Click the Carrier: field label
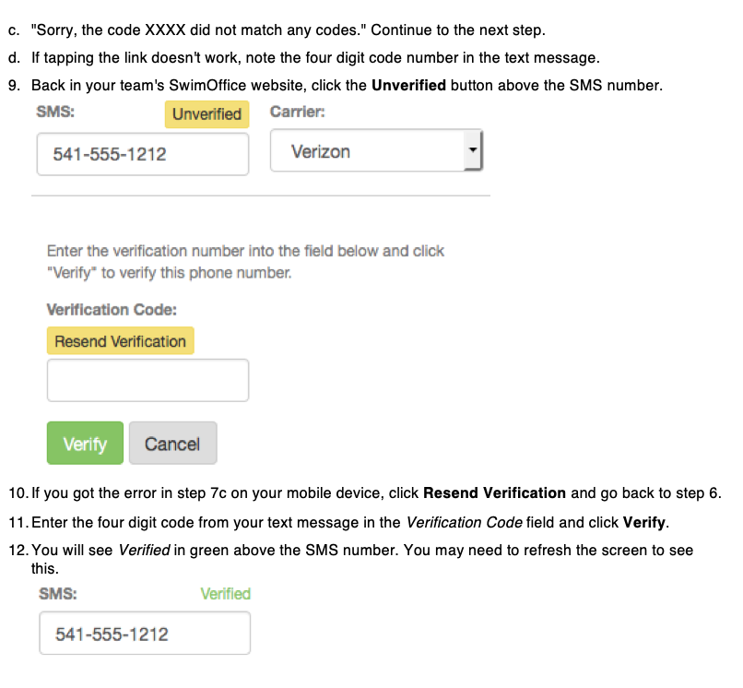743x688 pixels. 298,112
